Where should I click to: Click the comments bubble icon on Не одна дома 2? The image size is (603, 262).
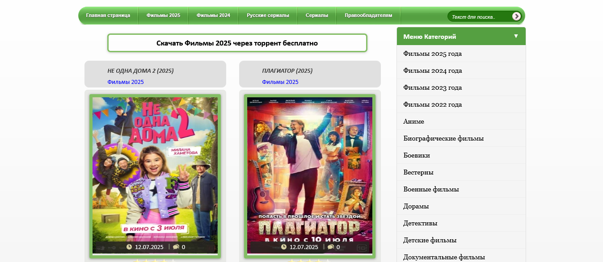(x=176, y=247)
